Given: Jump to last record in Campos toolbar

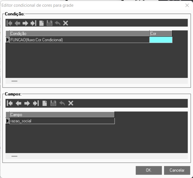Looking at the screenshot, I should coord(36,103).
